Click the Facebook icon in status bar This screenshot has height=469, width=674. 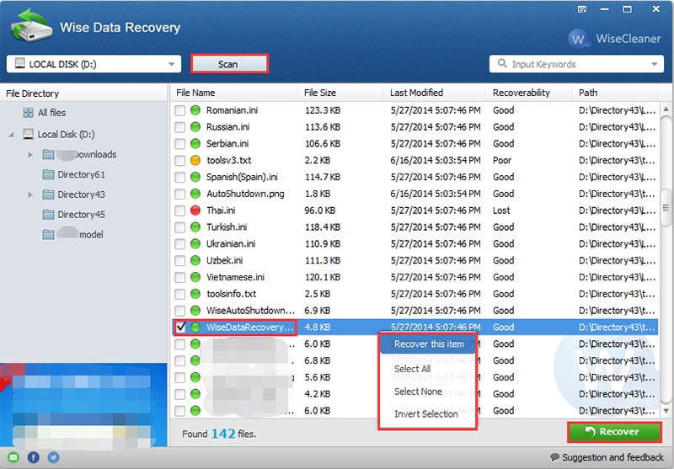click(34, 457)
